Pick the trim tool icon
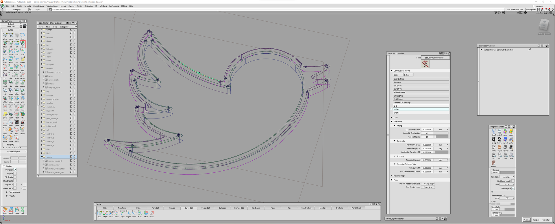The width and height of the screenshot is (555, 224). [x=11, y=107]
